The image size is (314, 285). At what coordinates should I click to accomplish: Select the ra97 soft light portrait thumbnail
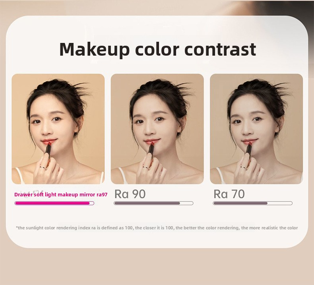pyautogui.click(x=58, y=129)
